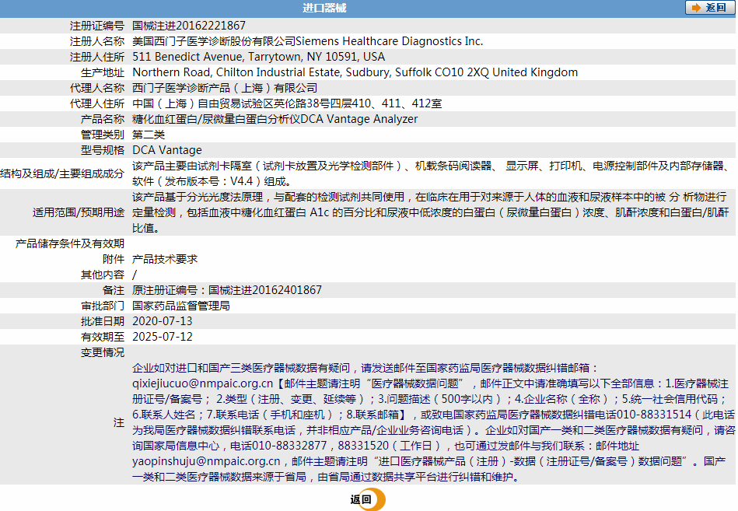Screen dimensions: 738x511
Task: Open the 产品技术要求 attachment link
Action: [x=165, y=259]
